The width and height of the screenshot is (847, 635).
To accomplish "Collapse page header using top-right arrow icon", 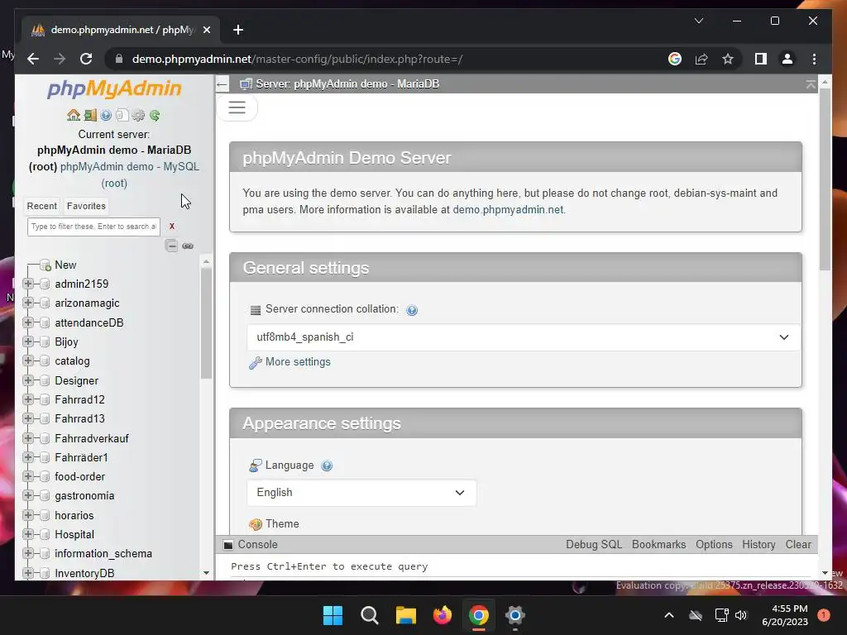I will point(811,84).
